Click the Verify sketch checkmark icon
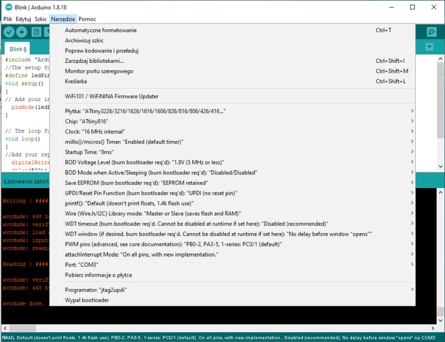The height and width of the screenshot is (342, 445). [9, 32]
